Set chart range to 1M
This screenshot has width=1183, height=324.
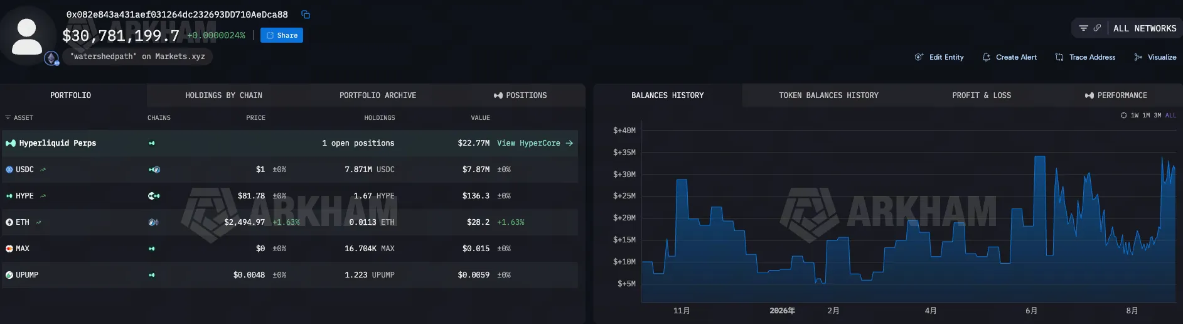coord(1146,116)
